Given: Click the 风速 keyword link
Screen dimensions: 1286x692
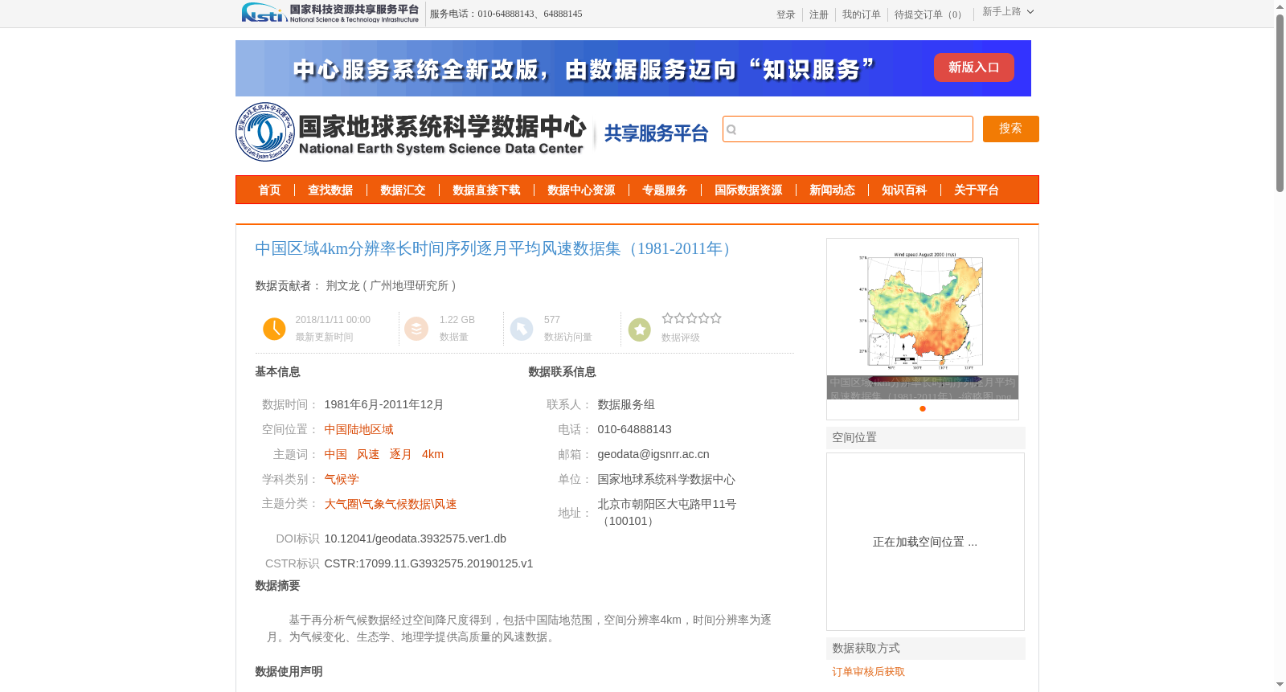Looking at the screenshot, I should [x=368, y=454].
